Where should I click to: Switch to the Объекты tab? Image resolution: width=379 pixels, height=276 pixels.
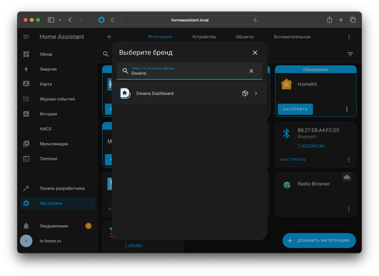(245, 37)
